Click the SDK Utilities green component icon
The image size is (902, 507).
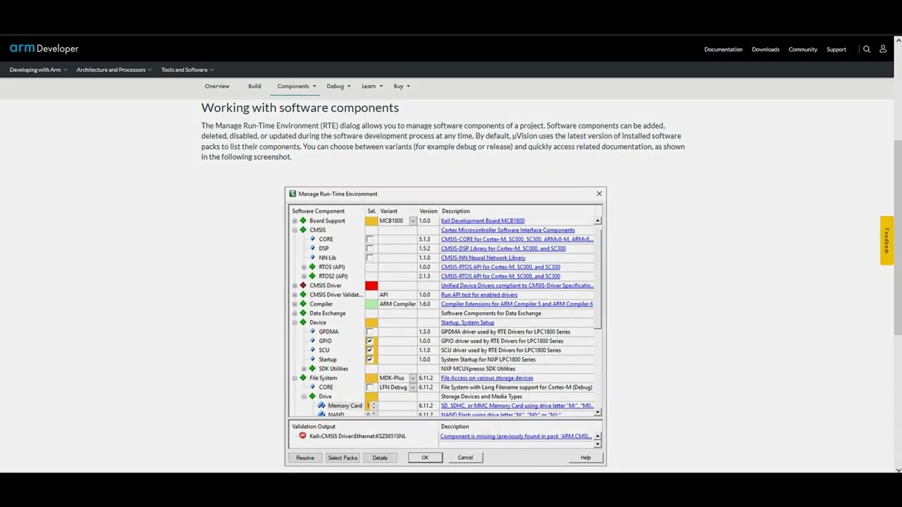coord(312,369)
